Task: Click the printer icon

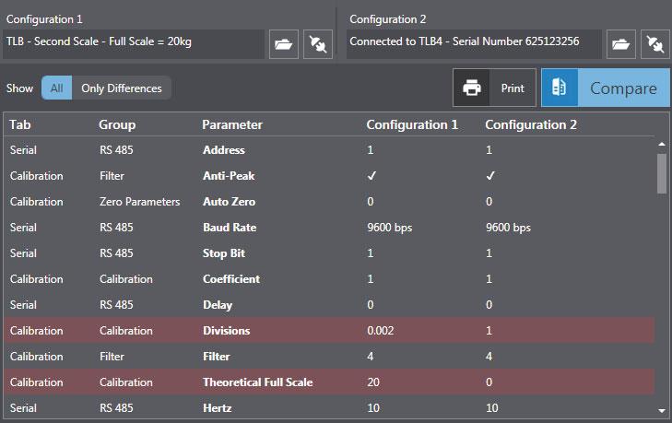Action: 472,88
